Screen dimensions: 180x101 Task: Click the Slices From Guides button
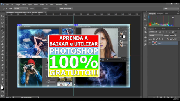pyautogui.click(x=66, y=8)
